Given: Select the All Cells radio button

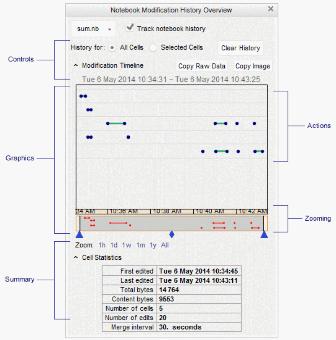Looking at the screenshot, I should [x=112, y=48].
